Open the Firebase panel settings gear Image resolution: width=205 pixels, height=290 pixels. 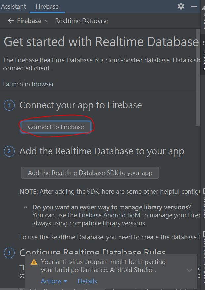181,7
